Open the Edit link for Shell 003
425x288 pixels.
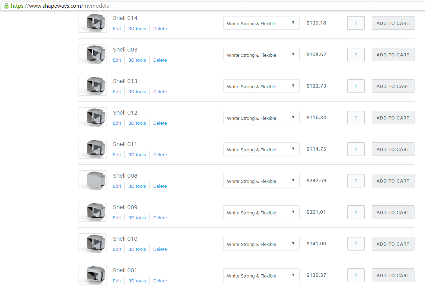[x=117, y=60]
